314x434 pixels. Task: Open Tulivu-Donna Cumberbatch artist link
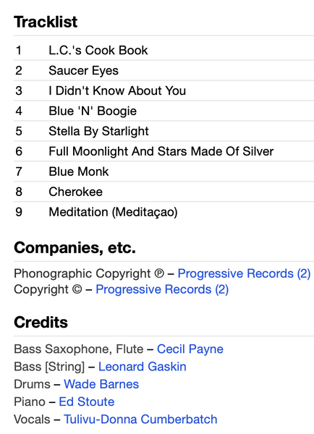[x=140, y=419]
